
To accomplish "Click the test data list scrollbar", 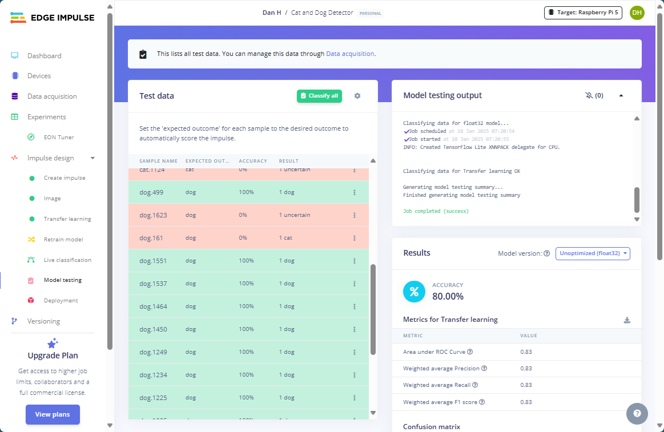I will click(373, 308).
